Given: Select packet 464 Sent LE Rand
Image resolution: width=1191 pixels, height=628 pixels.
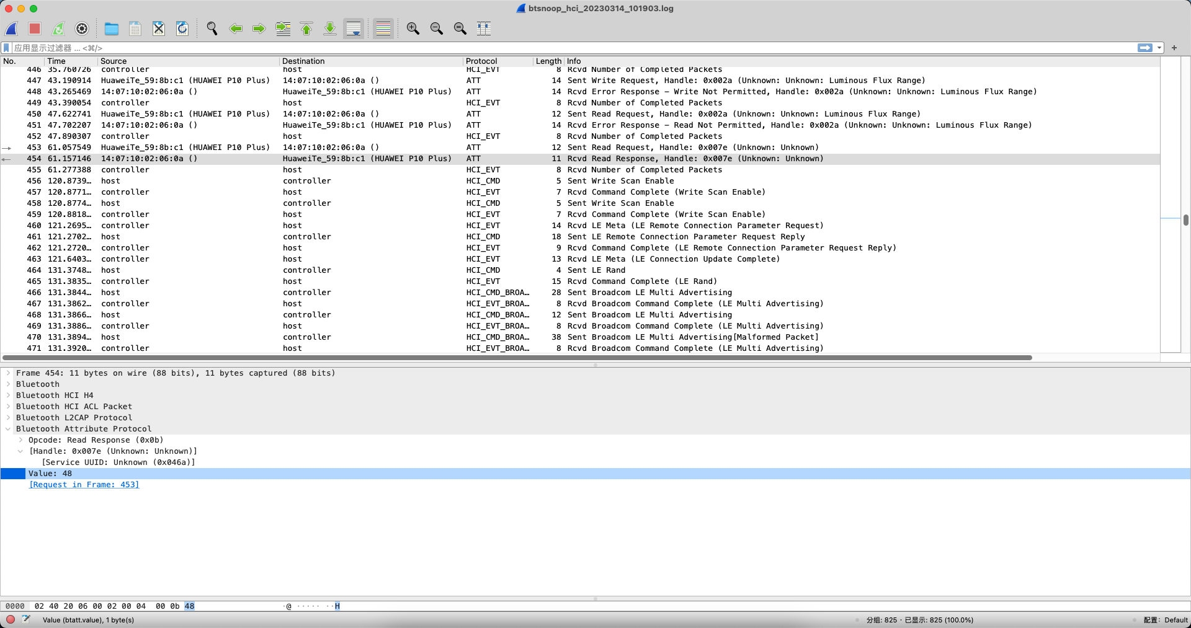Looking at the screenshot, I should click(x=580, y=270).
